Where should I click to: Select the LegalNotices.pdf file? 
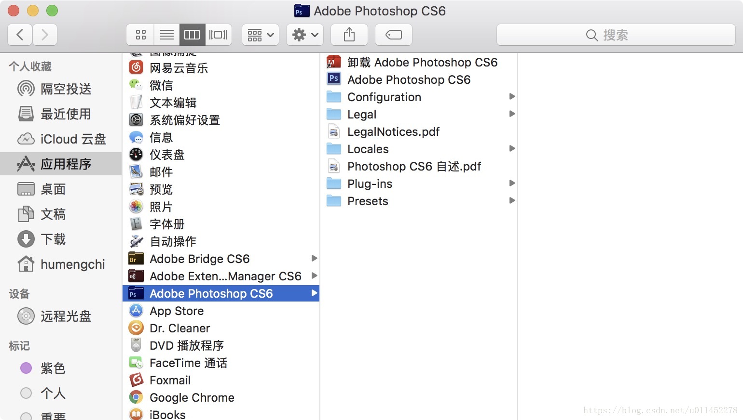(419, 131)
